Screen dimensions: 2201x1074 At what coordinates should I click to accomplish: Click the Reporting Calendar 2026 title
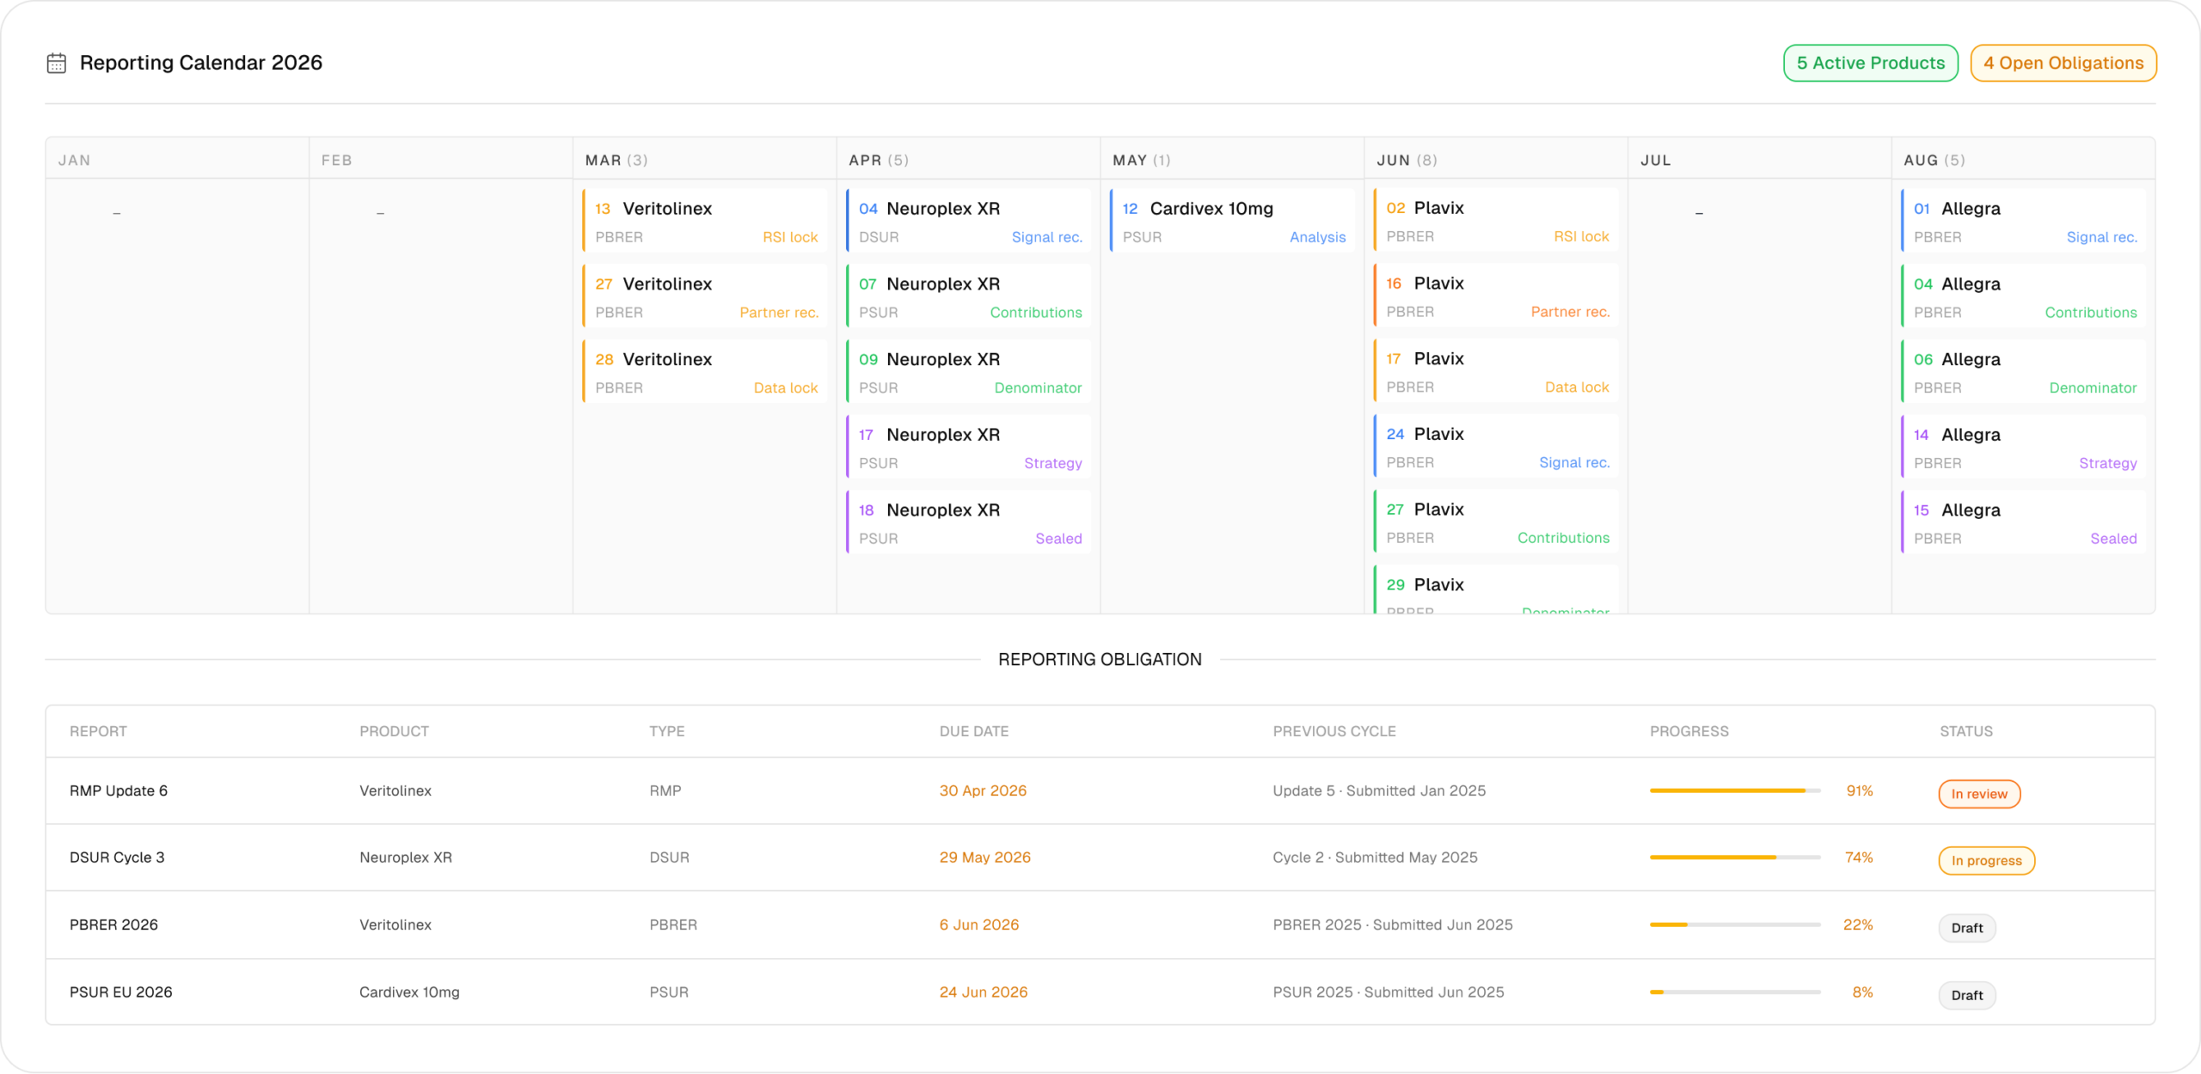[200, 63]
